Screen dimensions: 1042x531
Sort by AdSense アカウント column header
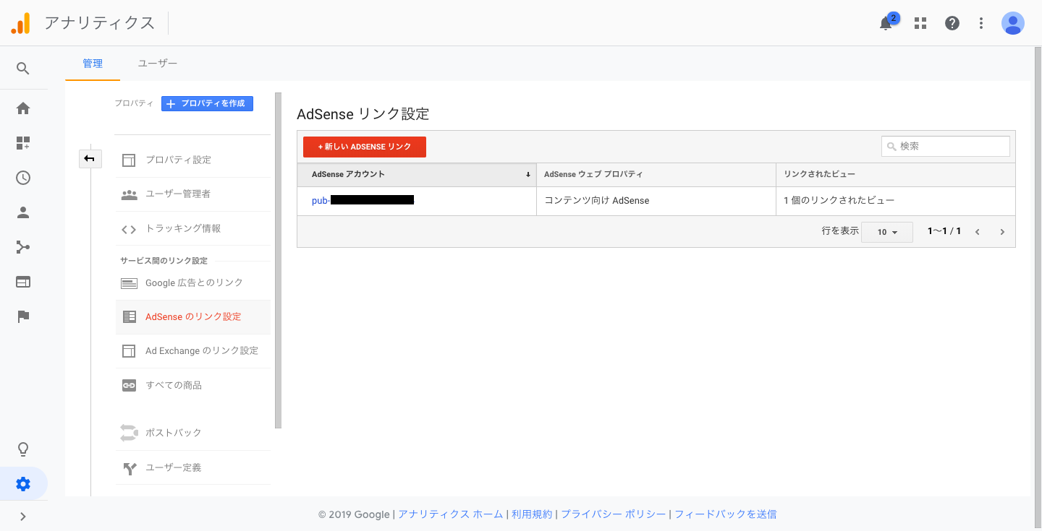416,175
